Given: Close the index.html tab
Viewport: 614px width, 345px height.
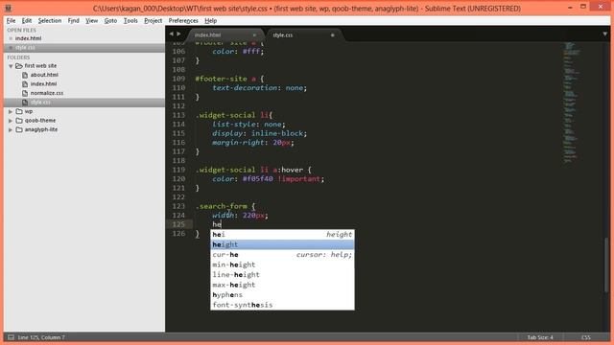Looking at the screenshot, I should click(254, 35).
